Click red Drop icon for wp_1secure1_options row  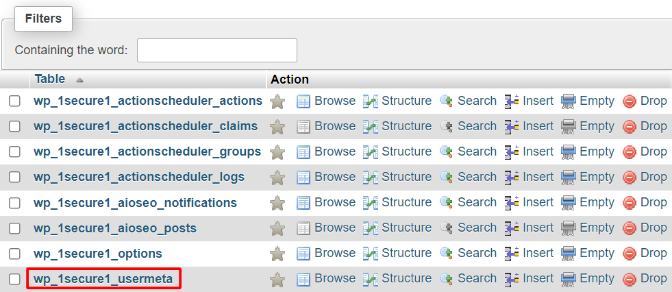tap(630, 254)
